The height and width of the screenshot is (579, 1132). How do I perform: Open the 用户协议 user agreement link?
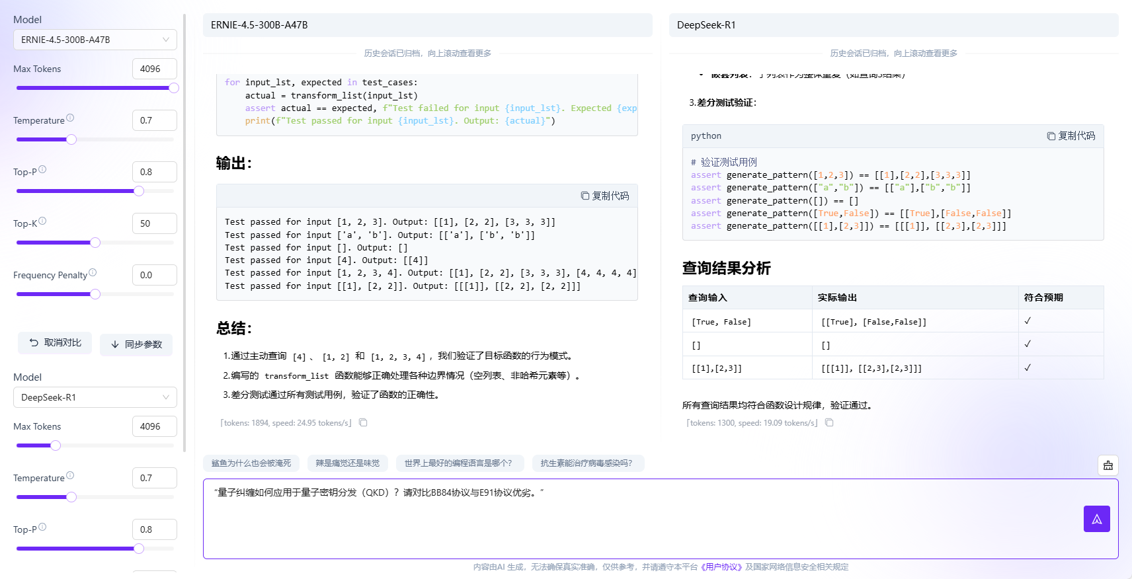(721, 567)
